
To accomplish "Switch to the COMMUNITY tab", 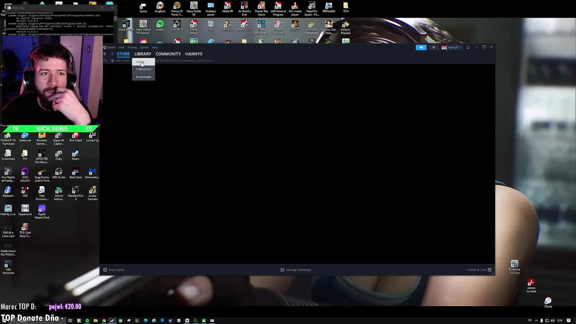I will (x=168, y=54).
